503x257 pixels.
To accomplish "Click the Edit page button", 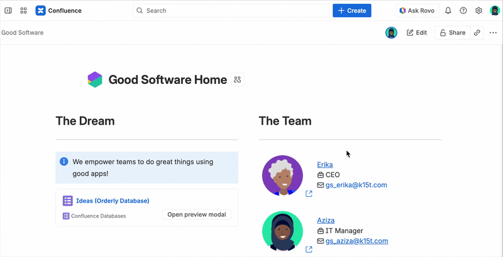I will [416, 33].
